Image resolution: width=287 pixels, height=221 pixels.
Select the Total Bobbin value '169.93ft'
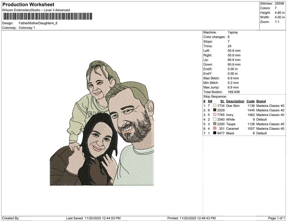tap(234, 92)
